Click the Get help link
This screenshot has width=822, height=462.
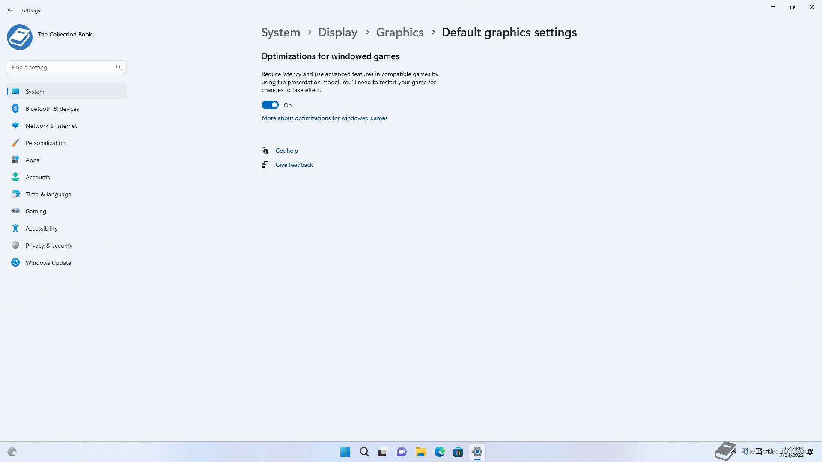(x=287, y=151)
